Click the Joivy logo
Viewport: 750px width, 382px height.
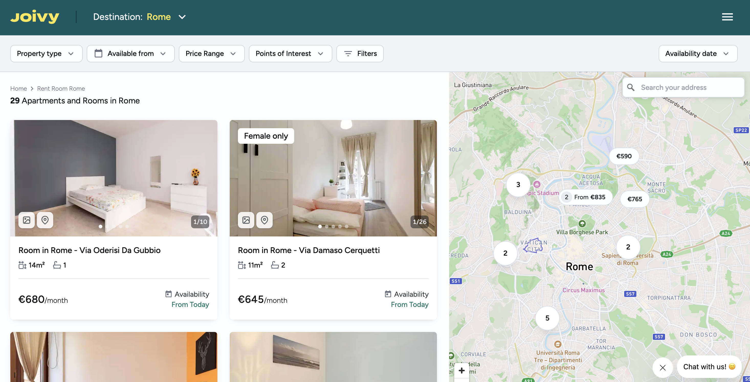[35, 17]
